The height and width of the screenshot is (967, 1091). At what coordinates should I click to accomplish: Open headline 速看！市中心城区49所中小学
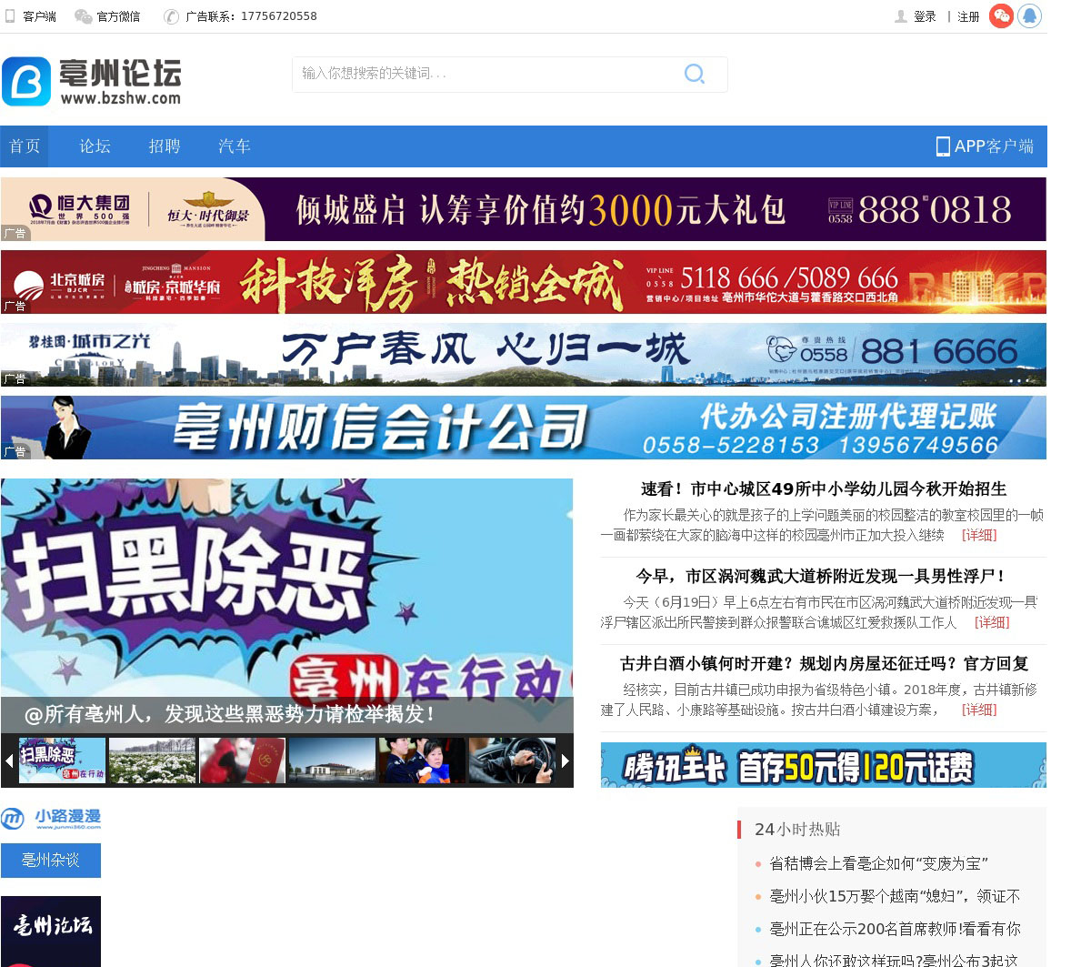point(824,489)
